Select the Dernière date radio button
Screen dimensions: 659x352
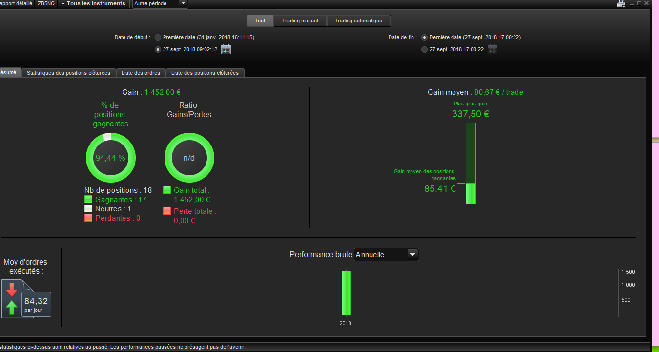[424, 37]
